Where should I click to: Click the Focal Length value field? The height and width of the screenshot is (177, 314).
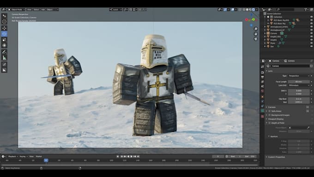[x=299, y=82]
